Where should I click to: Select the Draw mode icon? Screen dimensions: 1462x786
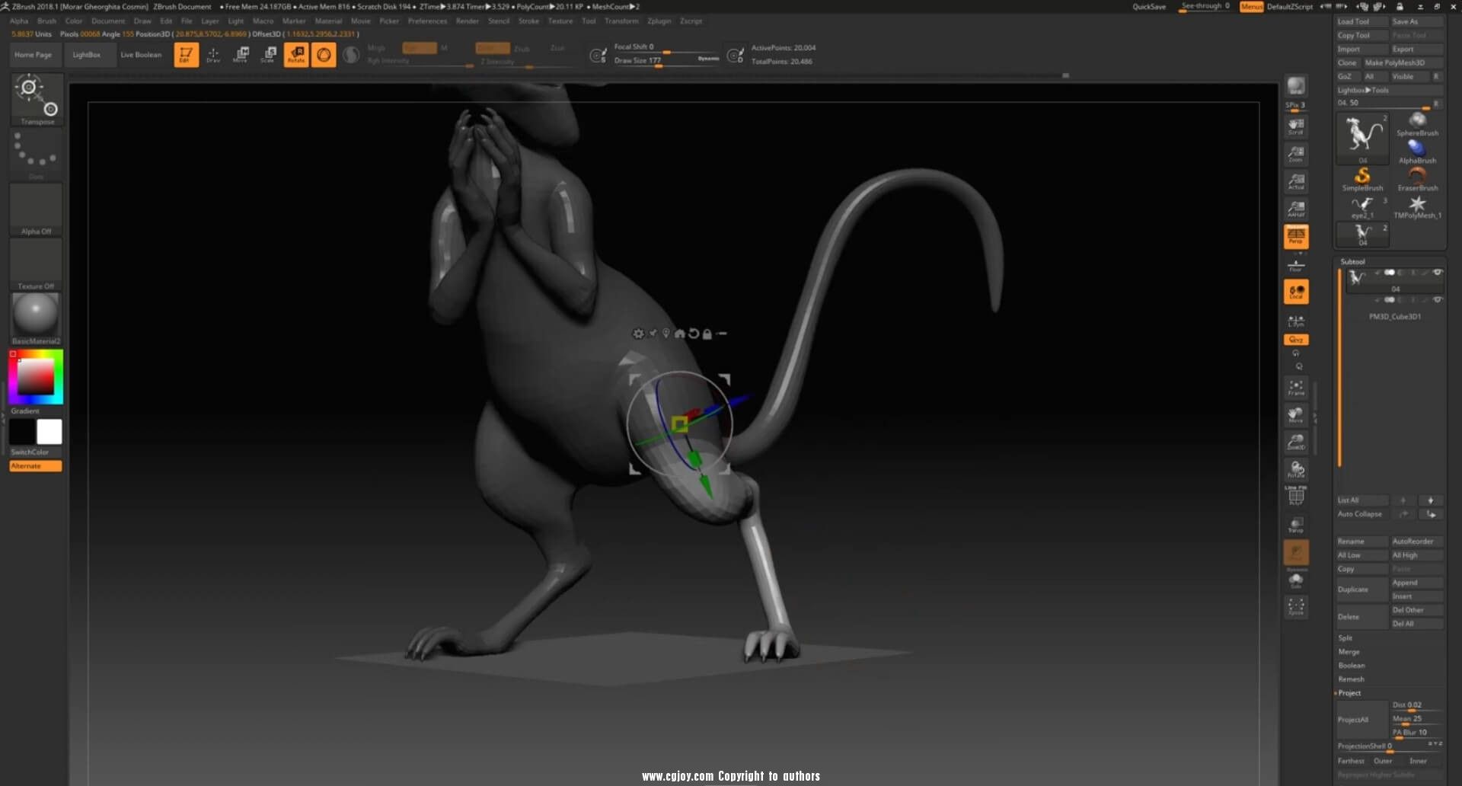(213, 55)
